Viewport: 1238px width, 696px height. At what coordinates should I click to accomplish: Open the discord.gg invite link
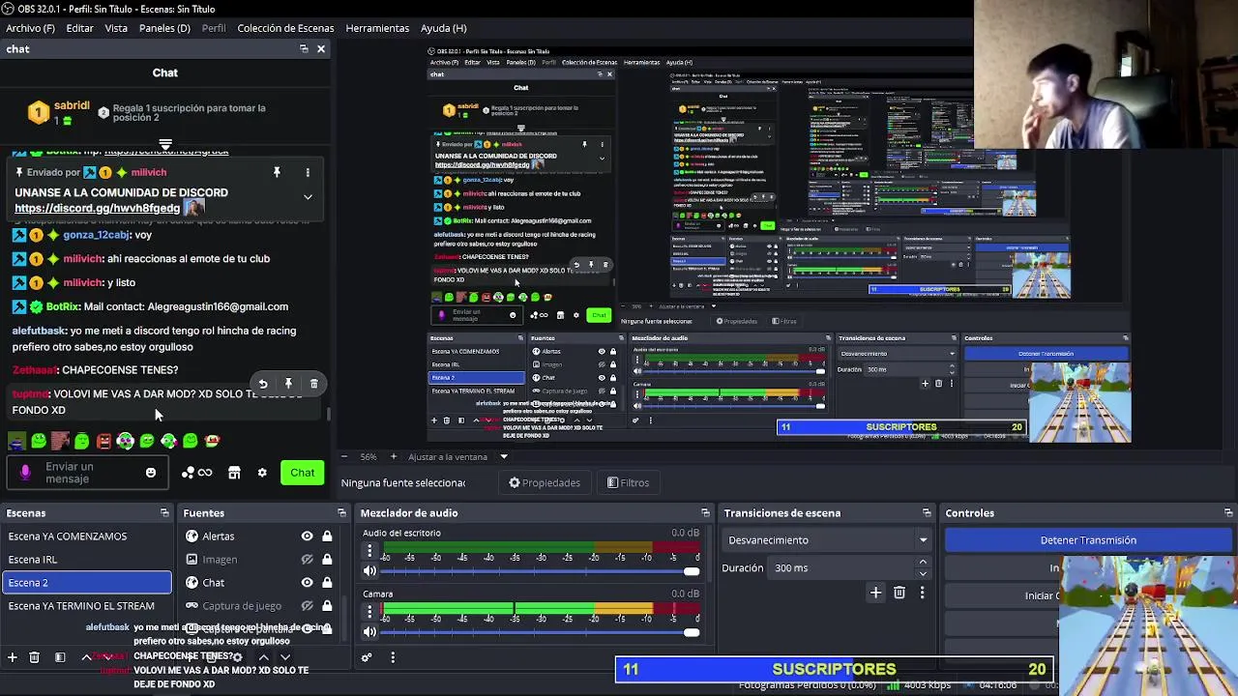click(98, 208)
